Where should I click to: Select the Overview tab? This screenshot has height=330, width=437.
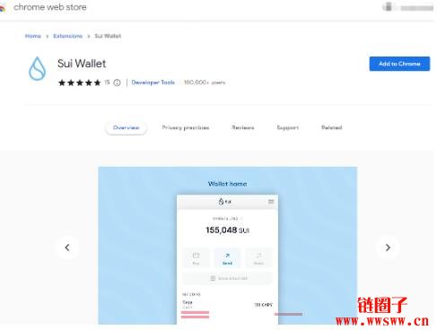point(126,127)
